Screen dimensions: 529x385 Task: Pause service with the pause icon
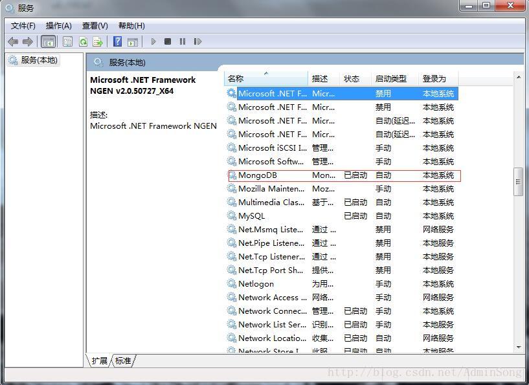183,41
